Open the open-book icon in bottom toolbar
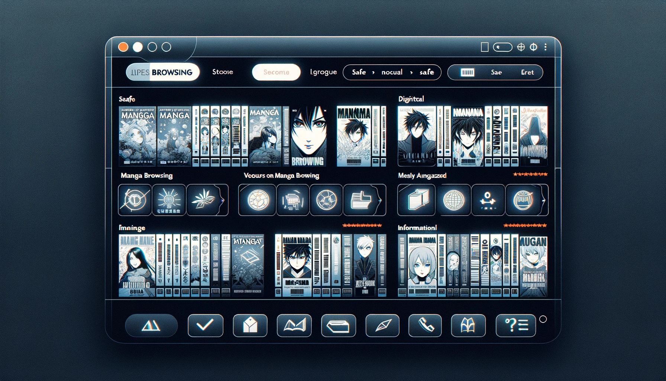The height and width of the screenshot is (381, 666). 294,326
